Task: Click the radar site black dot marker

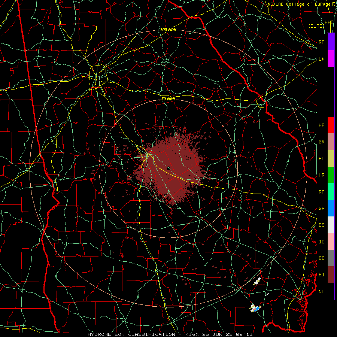Action: coord(168,168)
